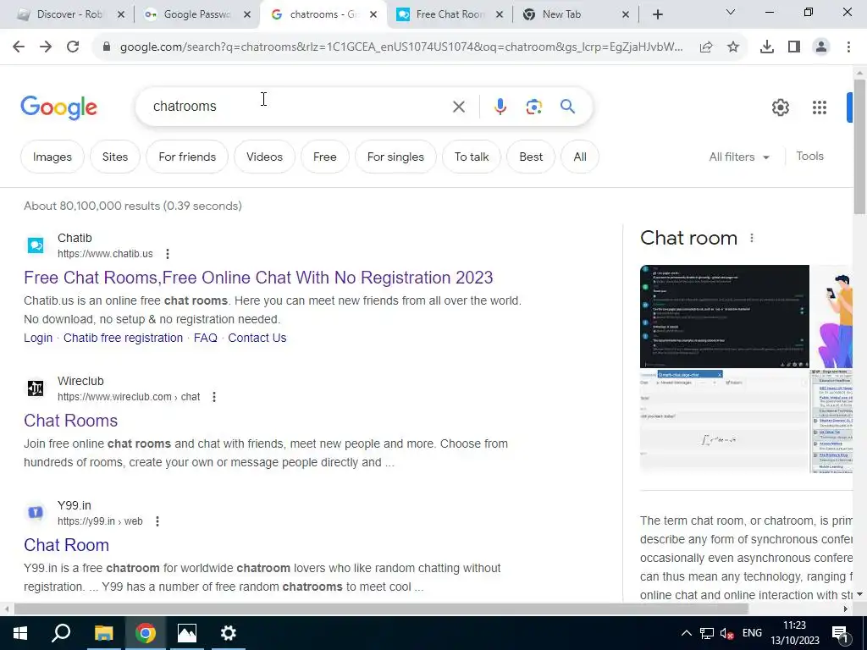The width and height of the screenshot is (867, 650).
Task: Start voice search with the microphone
Action: [500, 107]
